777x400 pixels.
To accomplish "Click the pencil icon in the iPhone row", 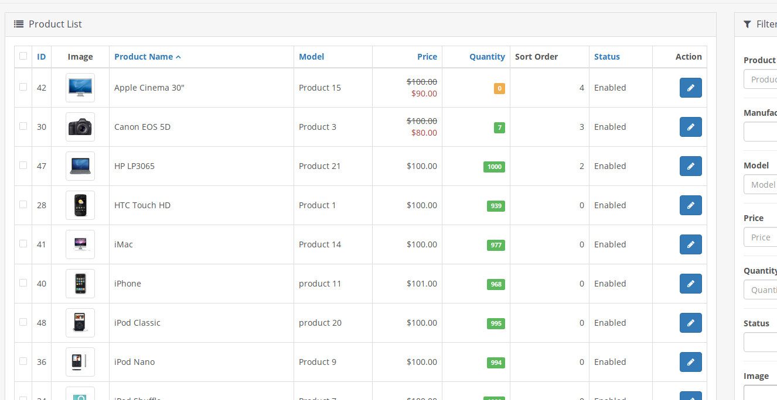I will 690,284.
